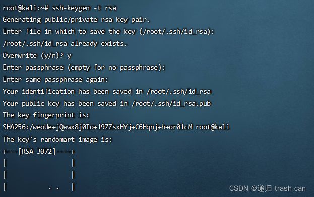Click the y answer after the Overwrite prompt
314x197 pixels.
click(69, 56)
